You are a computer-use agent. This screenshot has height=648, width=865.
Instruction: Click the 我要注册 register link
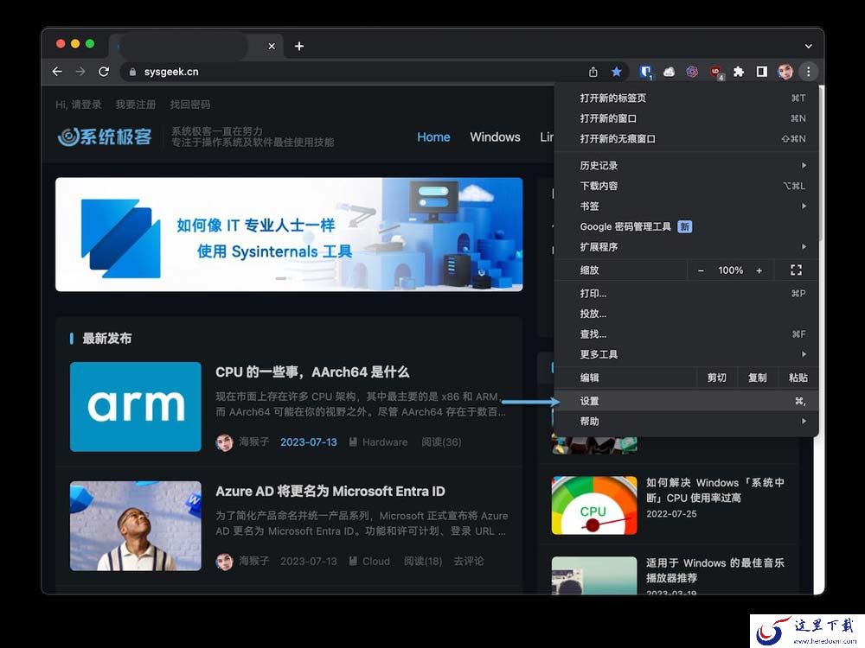point(136,105)
